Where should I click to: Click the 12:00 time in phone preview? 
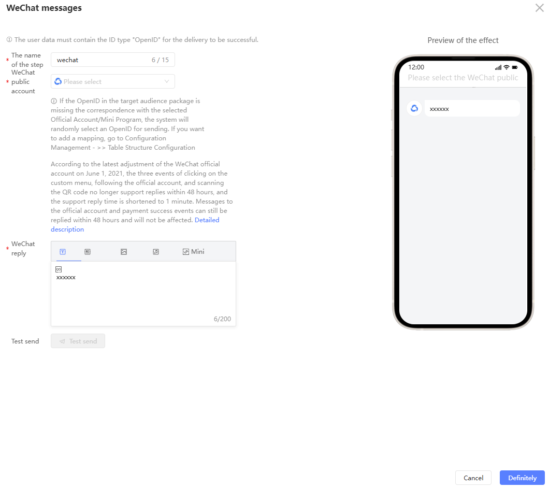[x=416, y=67]
